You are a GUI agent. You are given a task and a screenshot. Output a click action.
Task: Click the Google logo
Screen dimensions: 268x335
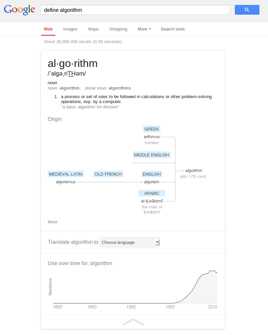point(19,10)
